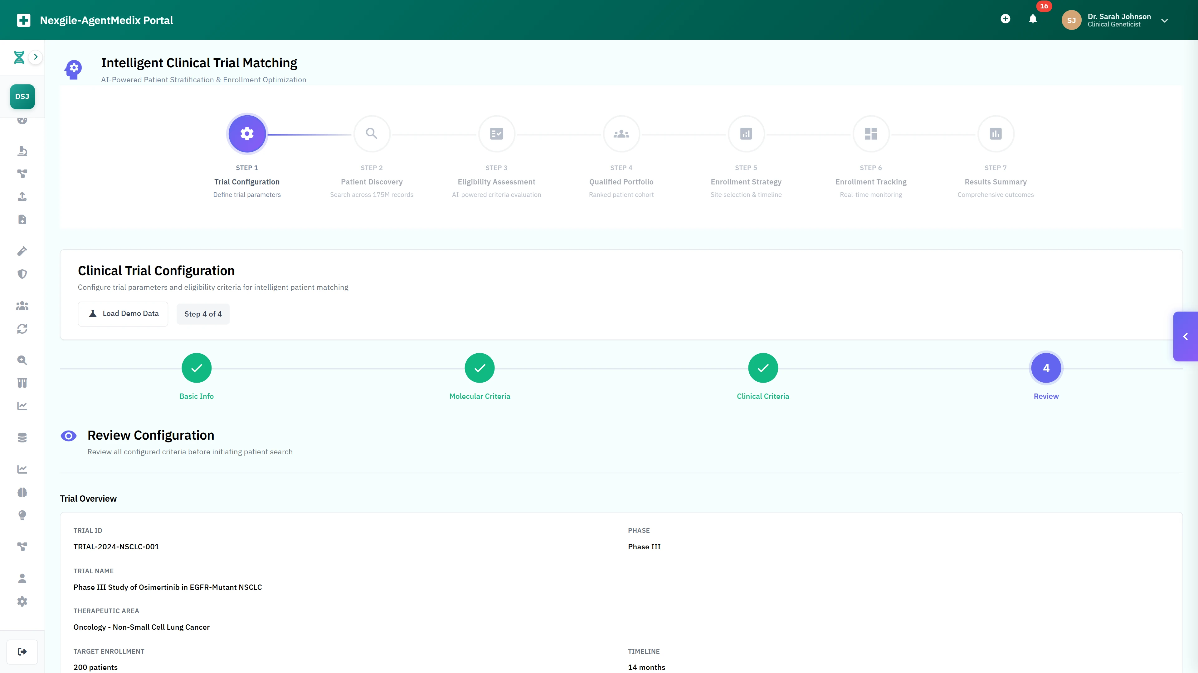This screenshot has width=1198, height=673.
Task: Toggle the Clinical Criteria completion checkmark
Action: (763, 367)
